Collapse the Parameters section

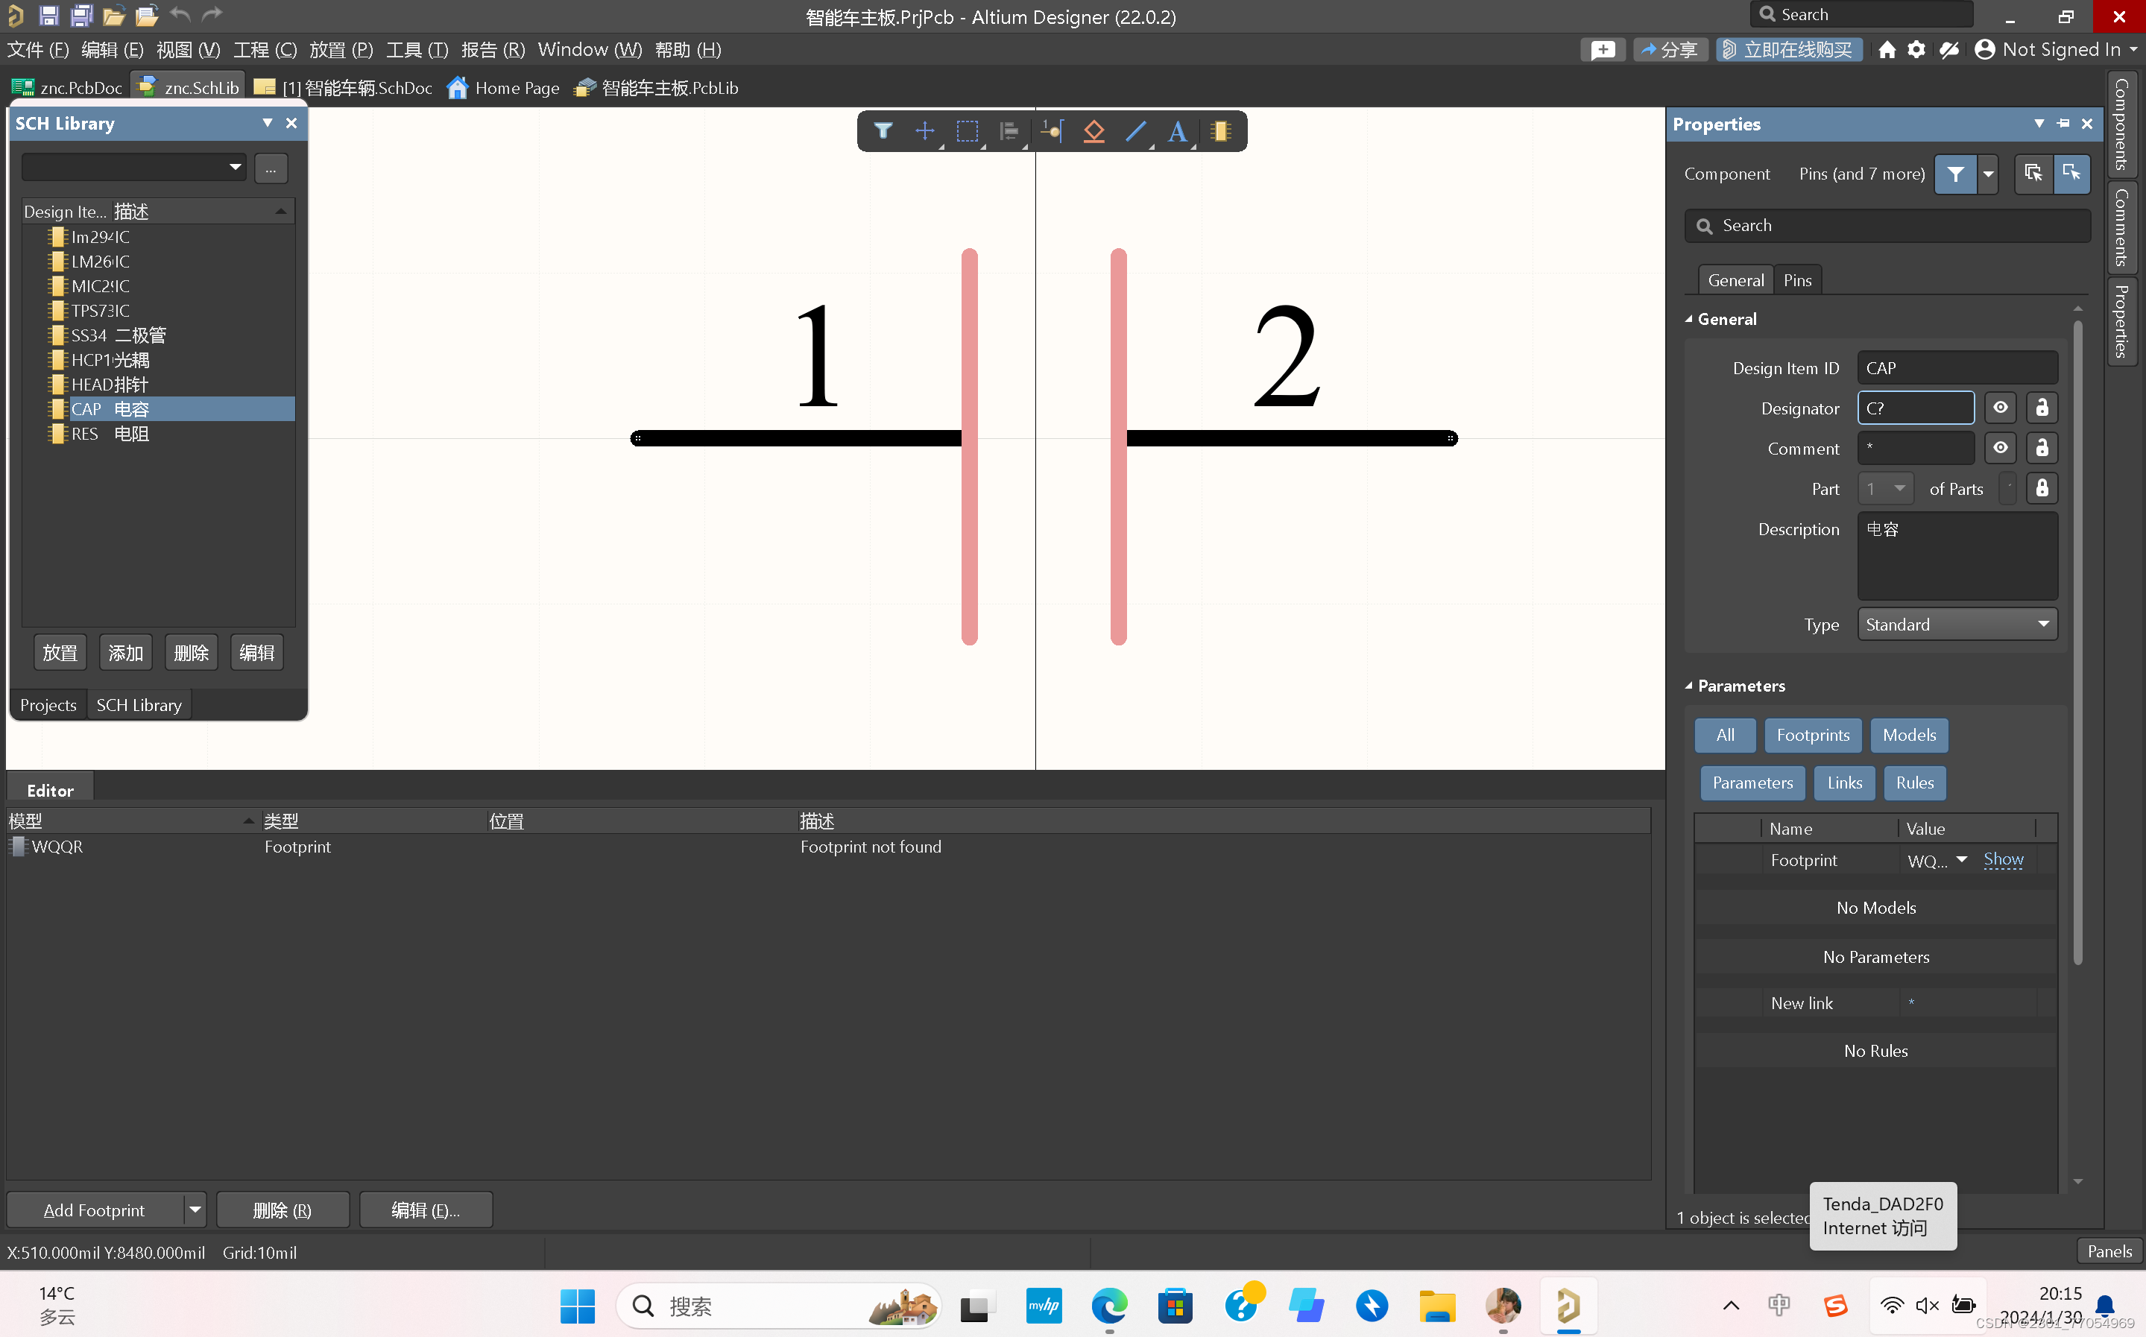1689,686
